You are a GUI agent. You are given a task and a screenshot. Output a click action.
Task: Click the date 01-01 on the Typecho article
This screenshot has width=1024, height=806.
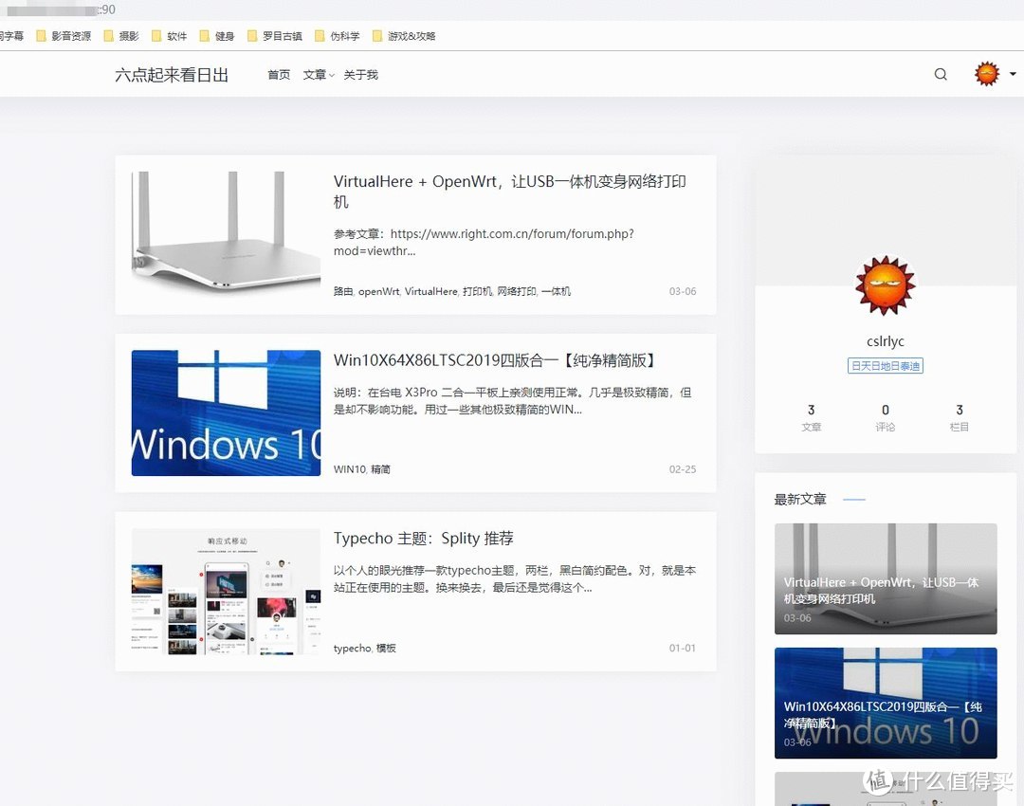click(683, 648)
